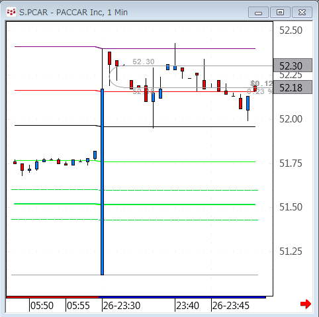Click the 52.00 price axis label
The height and width of the screenshot is (317, 319).
[291, 119]
